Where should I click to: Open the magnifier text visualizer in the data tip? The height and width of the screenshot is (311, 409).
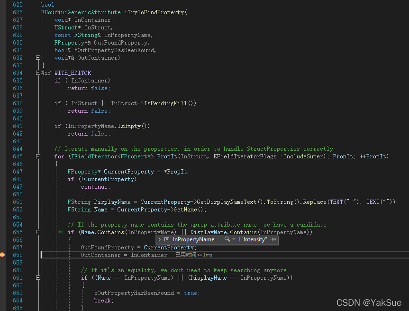click(x=227, y=239)
